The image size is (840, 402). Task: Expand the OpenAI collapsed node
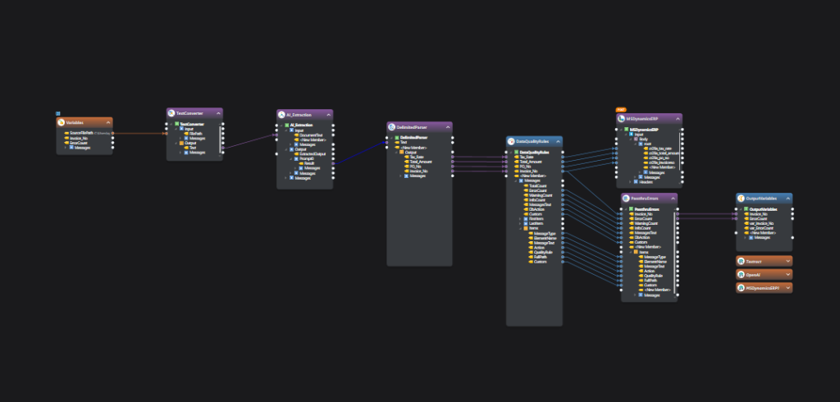point(787,275)
